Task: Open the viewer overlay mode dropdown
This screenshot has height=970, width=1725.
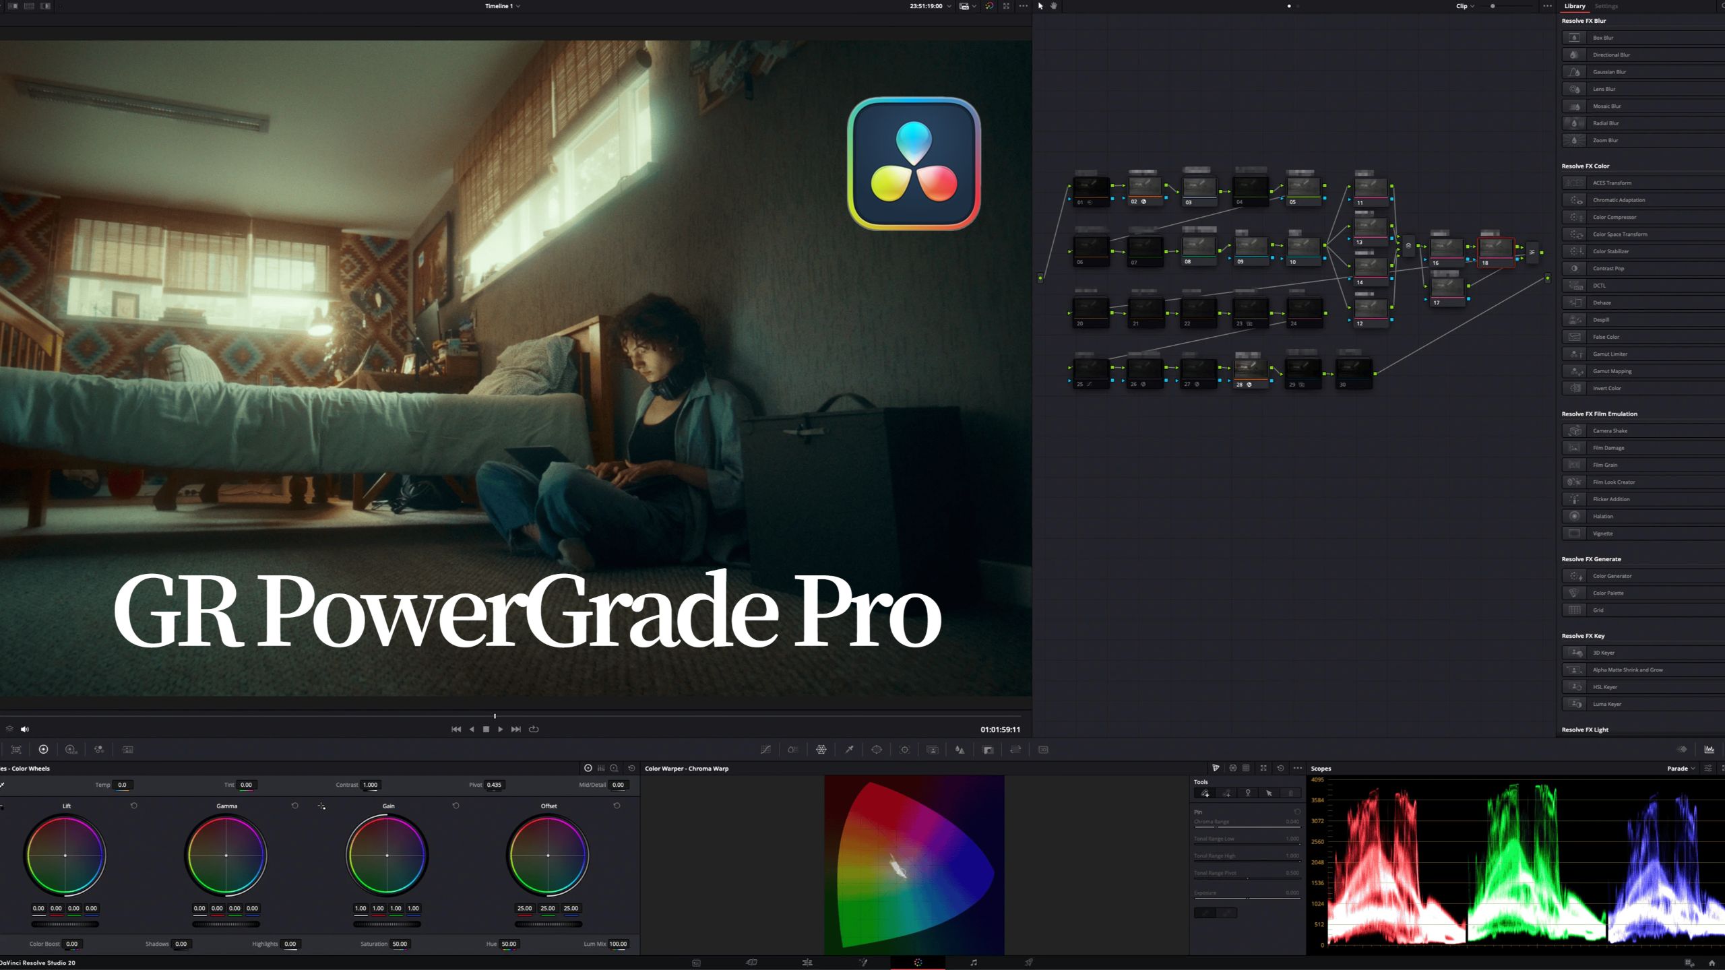Action: 968,6
